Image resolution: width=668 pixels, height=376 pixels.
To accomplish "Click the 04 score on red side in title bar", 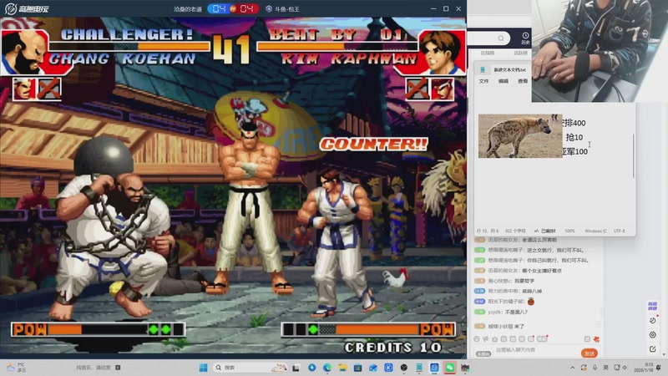I will pos(246,8).
